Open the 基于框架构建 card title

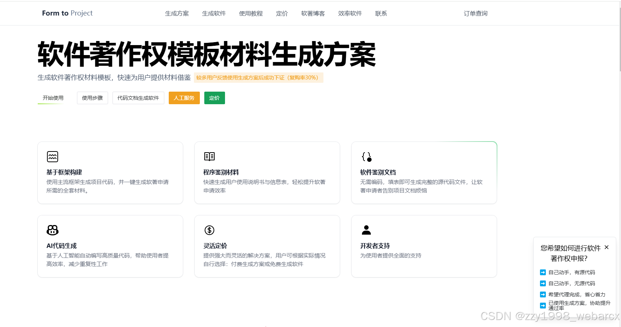tap(64, 172)
